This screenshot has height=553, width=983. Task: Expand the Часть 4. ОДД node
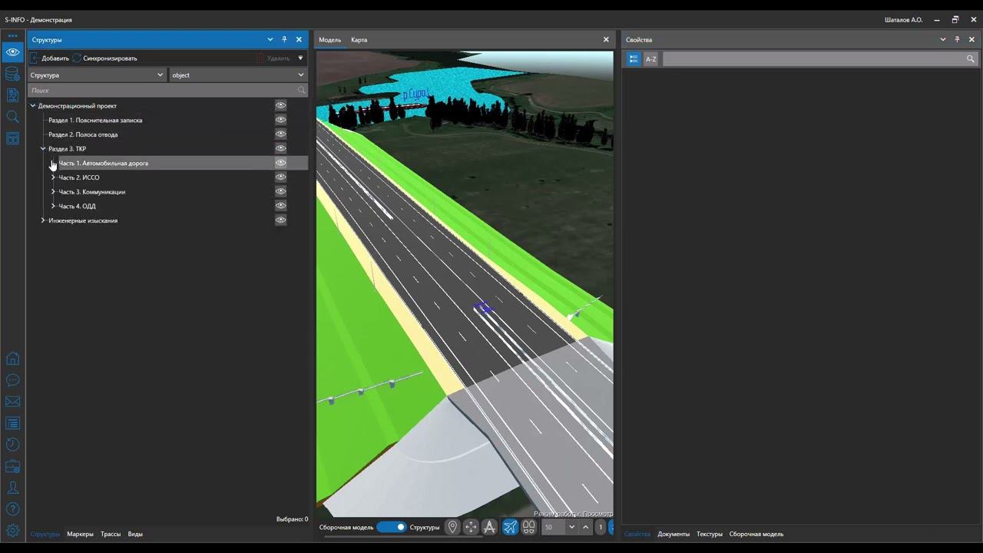tap(53, 206)
